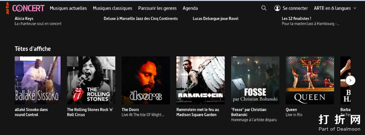The height and width of the screenshot is (135, 365).
Task: Open the Rolling Stones thumbnail
Action: [91, 80]
